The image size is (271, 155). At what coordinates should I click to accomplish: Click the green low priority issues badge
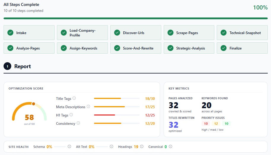click(227, 124)
